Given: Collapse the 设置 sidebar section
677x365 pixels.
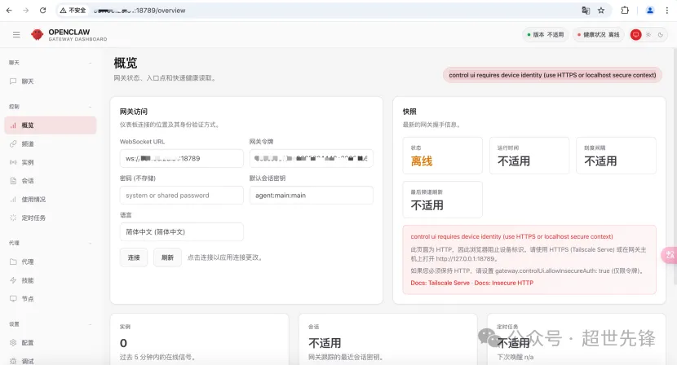Looking at the screenshot, I should [51, 324].
